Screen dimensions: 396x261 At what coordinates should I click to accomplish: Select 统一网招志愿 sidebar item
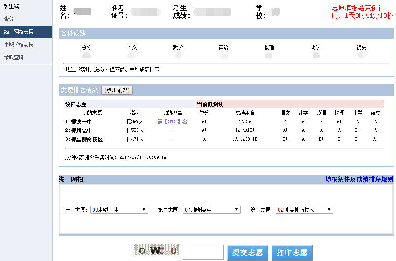[19, 32]
